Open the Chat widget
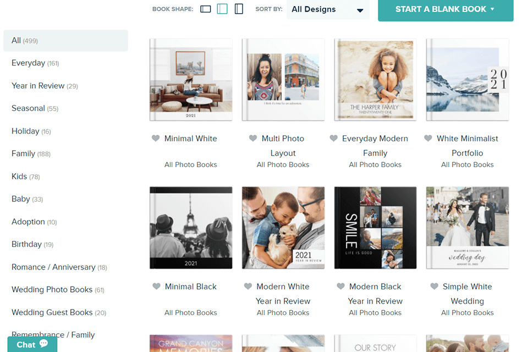This screenshot has height=352, width=528. [x=32, y=344]
